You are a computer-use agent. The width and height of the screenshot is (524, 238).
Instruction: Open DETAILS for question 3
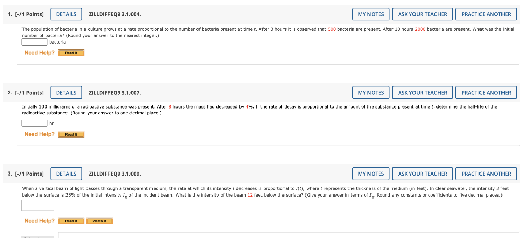tap(66, 174)
